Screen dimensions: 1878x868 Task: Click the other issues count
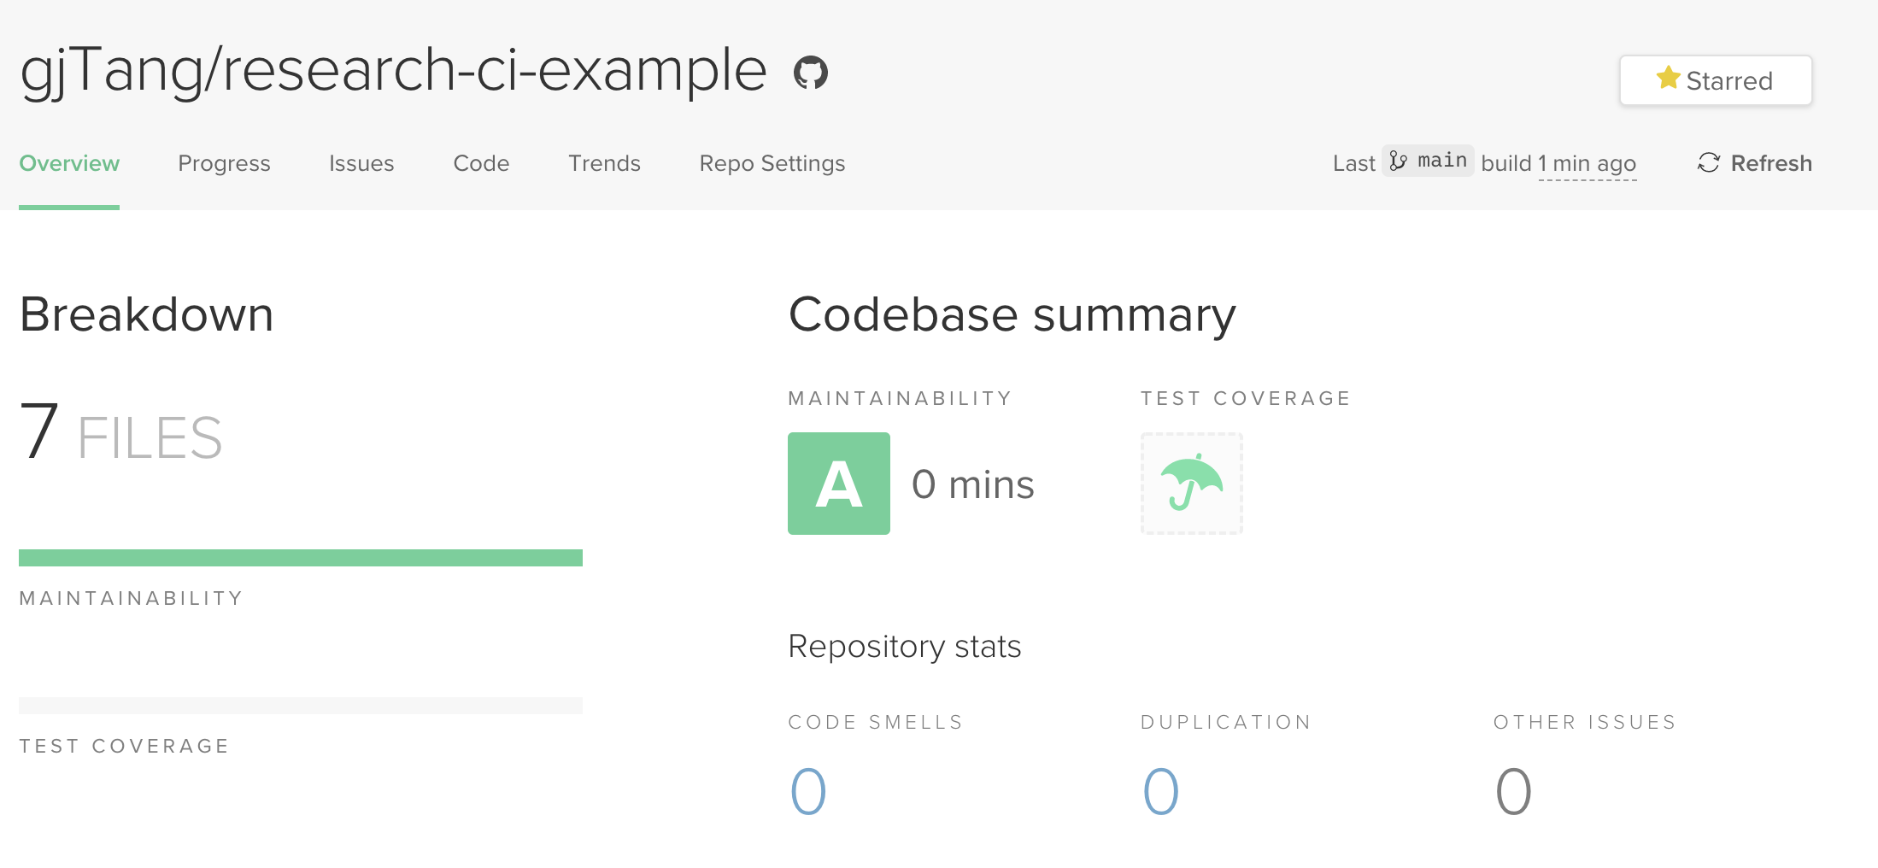1513,790
